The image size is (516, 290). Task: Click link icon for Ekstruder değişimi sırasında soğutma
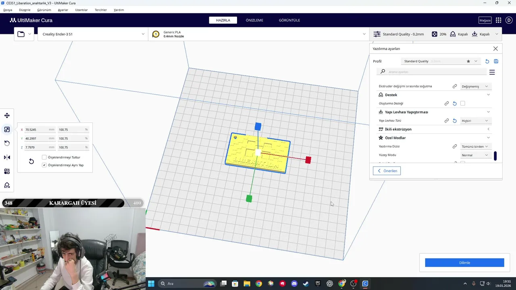coord(455,86)
